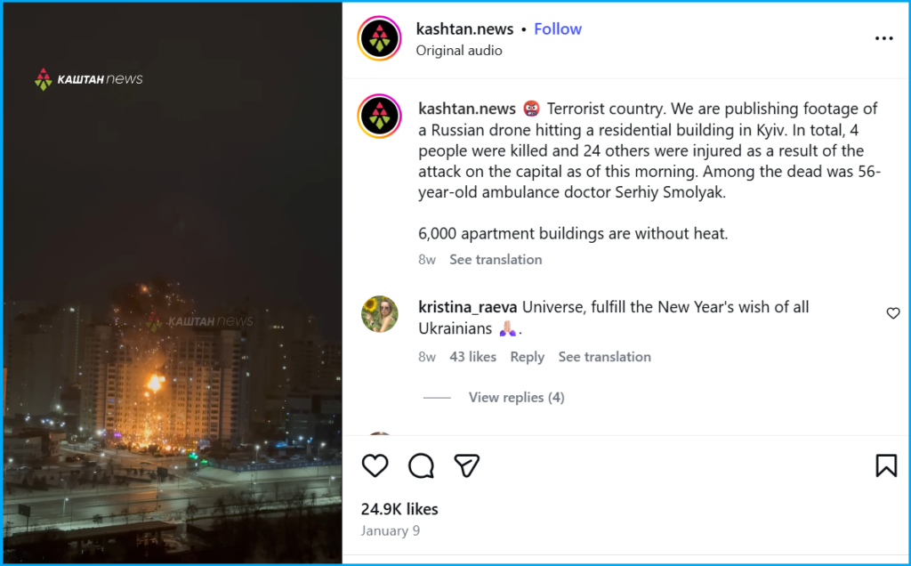The image size is (911, 566).
Task: Share the post with the paper plane icon
Action: pos(466,465)
